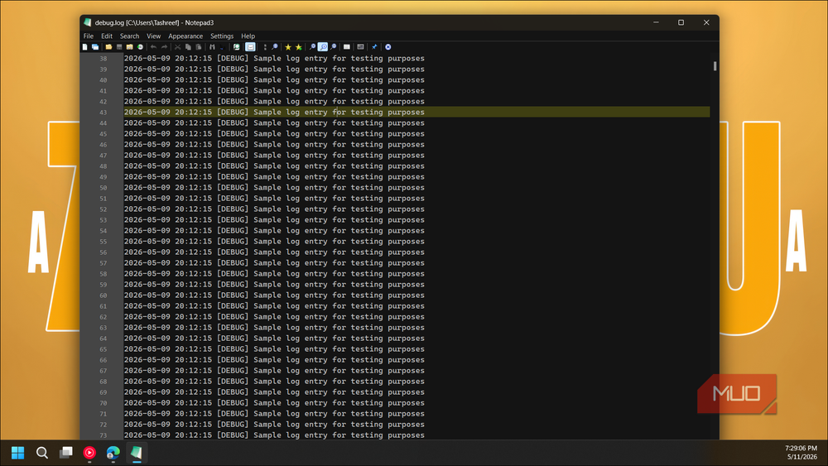Open the Help menu
Screen dimensions: 828x466
click(248, 36)
